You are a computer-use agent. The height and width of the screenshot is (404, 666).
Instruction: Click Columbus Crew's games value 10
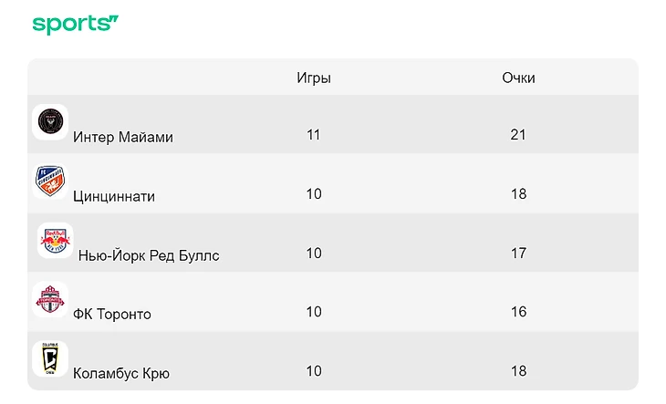tap(314, 371)
